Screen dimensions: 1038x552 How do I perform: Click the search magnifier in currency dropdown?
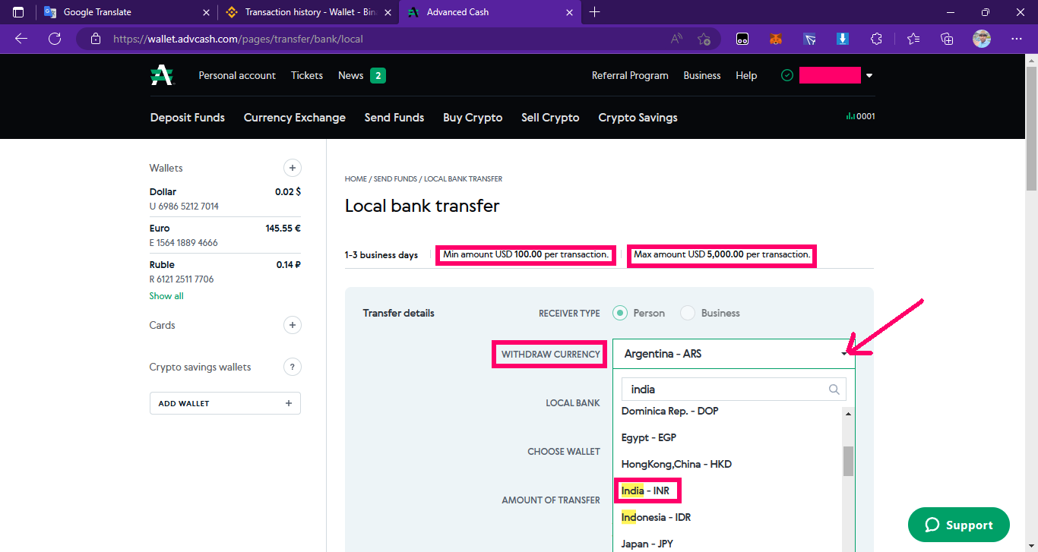(834, 390)
